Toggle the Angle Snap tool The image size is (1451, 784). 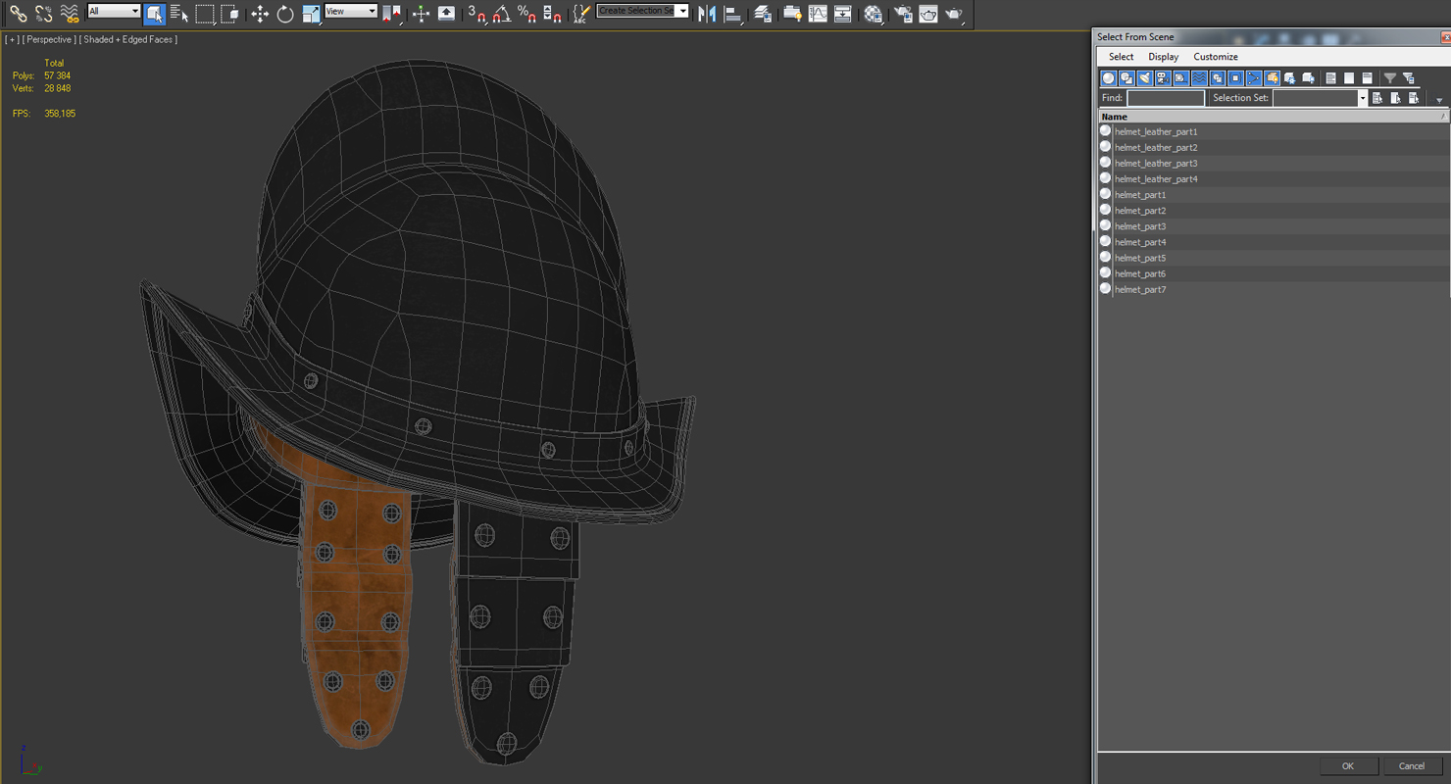(502, 14)
